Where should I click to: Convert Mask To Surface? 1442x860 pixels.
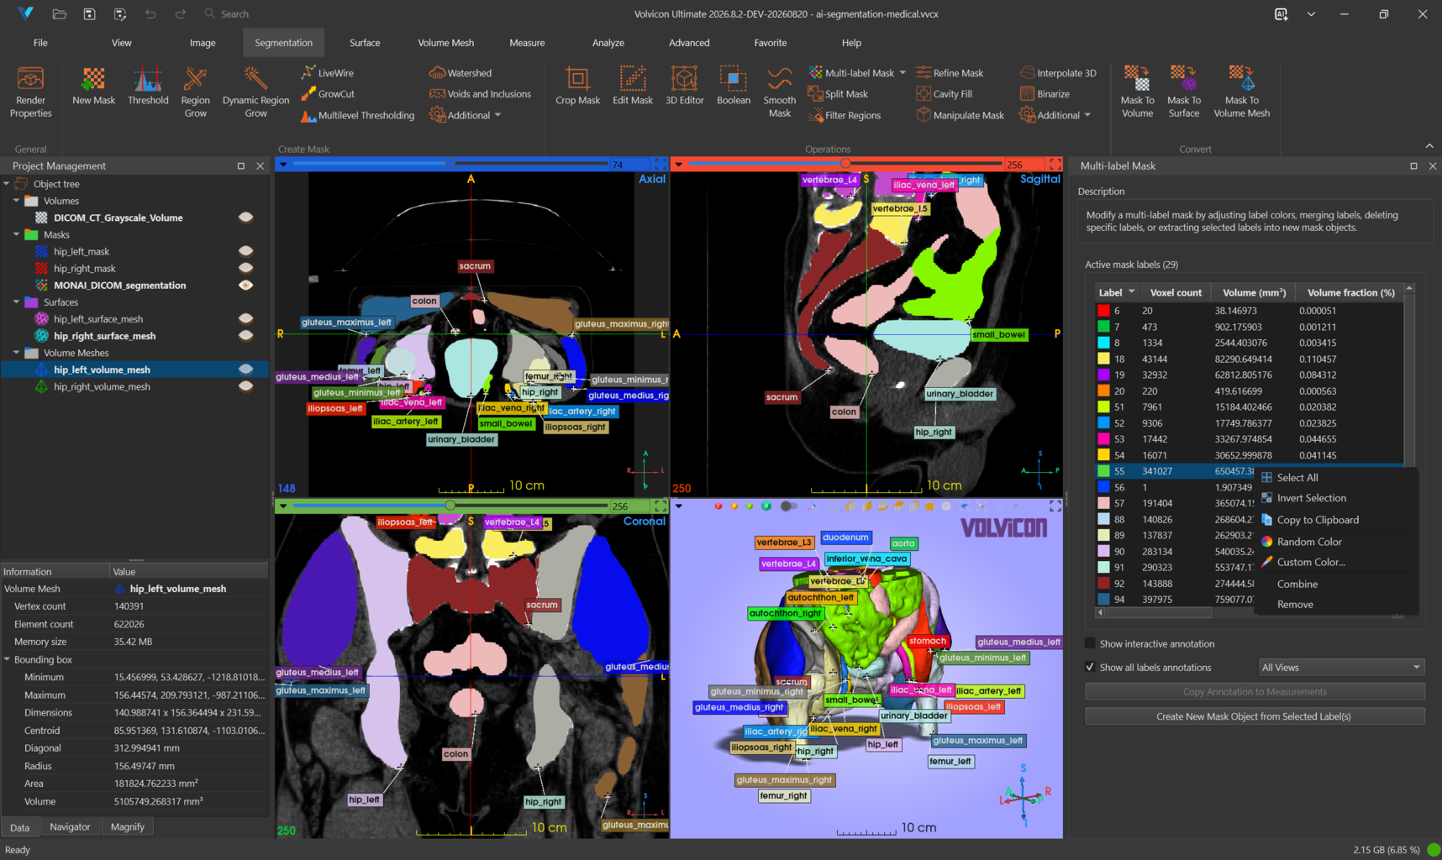pyautogui.click(x=1183, y=92)
